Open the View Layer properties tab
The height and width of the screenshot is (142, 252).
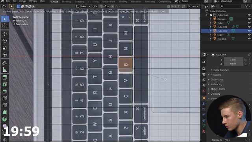(x=204, y=80)
